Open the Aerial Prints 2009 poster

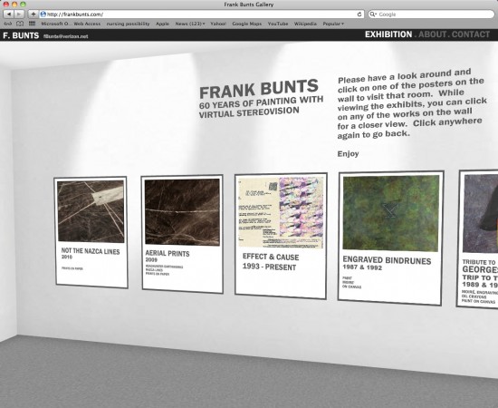182,234
